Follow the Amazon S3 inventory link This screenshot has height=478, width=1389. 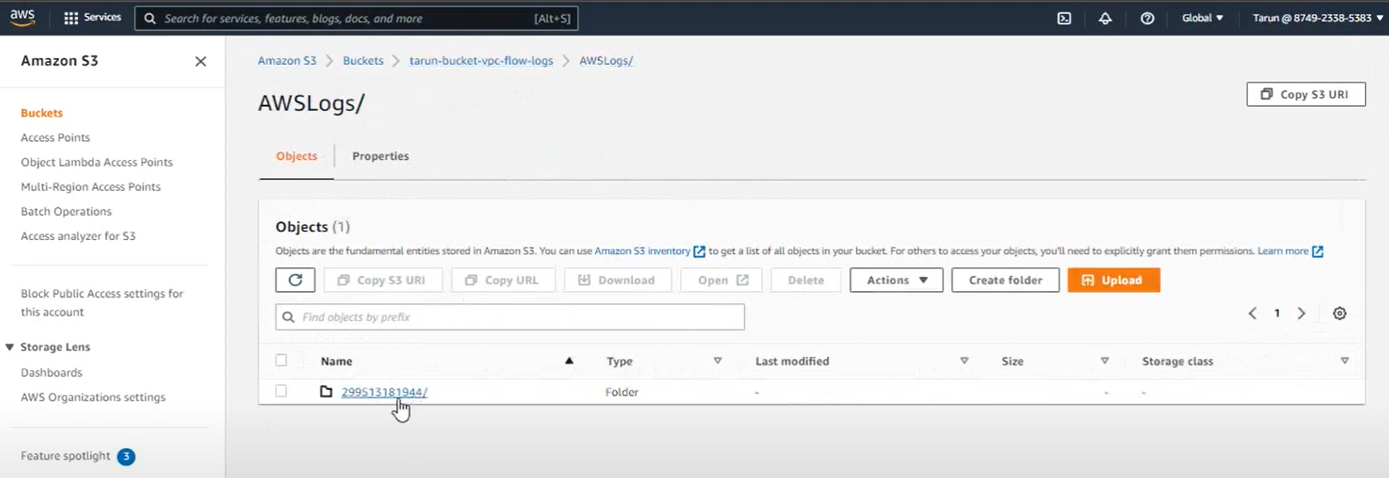[x=642, y=251]
